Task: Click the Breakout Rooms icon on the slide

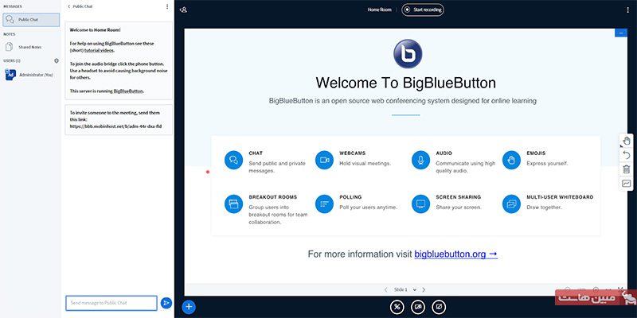Action: point(233,204)
